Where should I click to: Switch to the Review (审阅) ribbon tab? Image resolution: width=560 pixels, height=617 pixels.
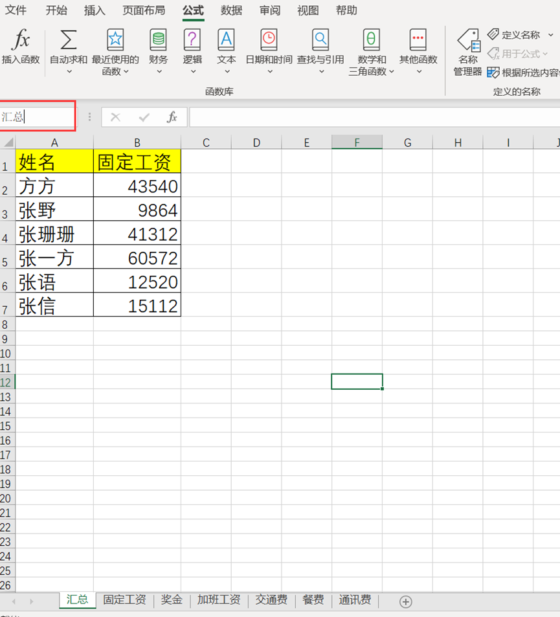point(269,10)
